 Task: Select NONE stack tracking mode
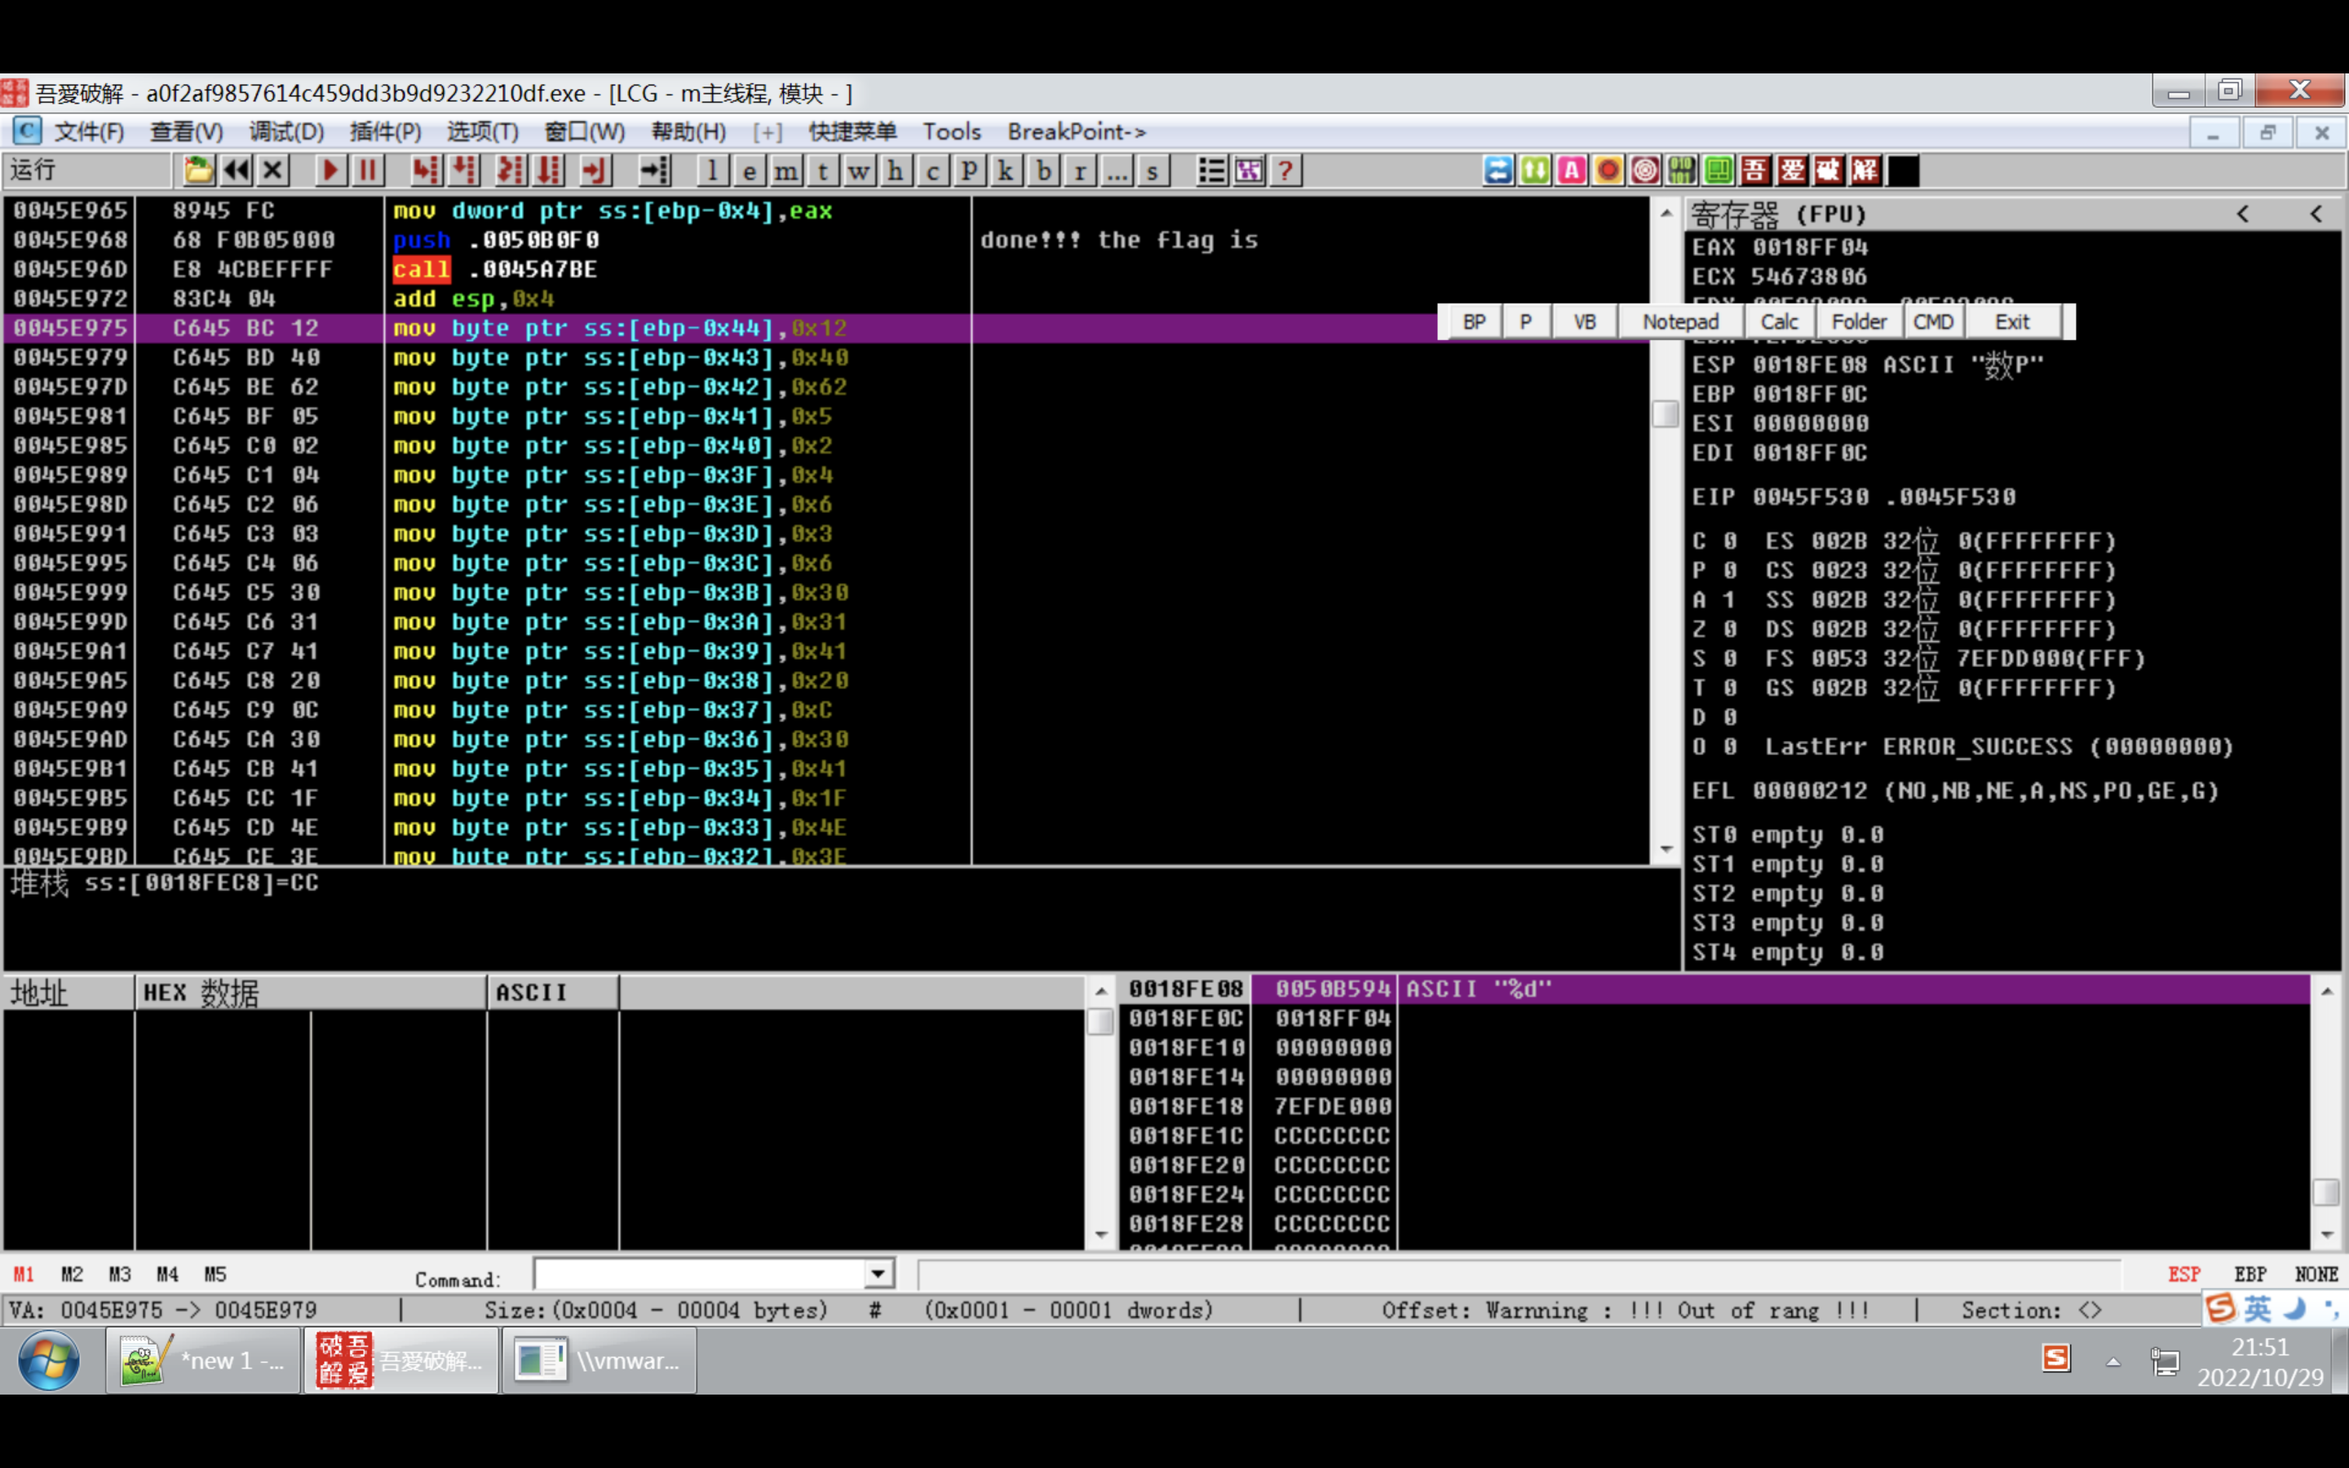[2316, 1274]
